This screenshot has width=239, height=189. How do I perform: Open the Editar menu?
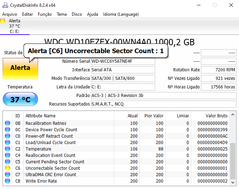pos(27,14)
